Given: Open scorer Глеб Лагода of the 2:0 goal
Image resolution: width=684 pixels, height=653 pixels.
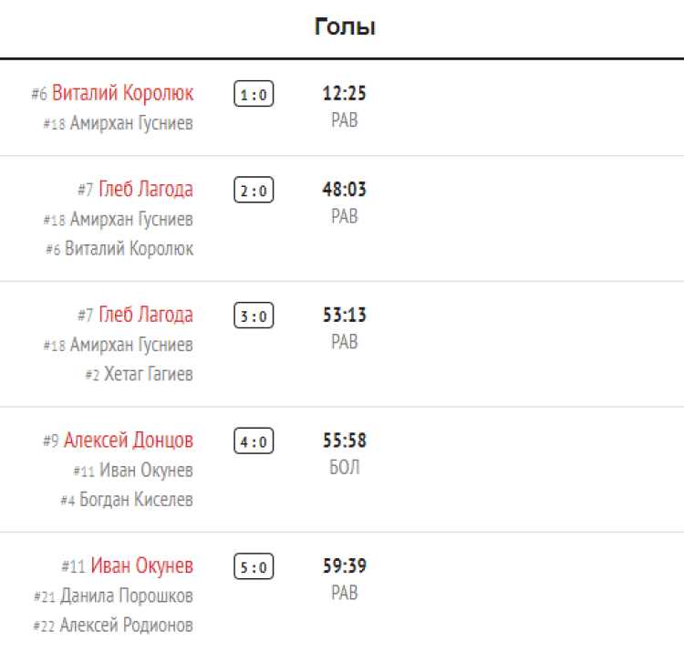Looking at the screenshot, I should coord(146,190).
